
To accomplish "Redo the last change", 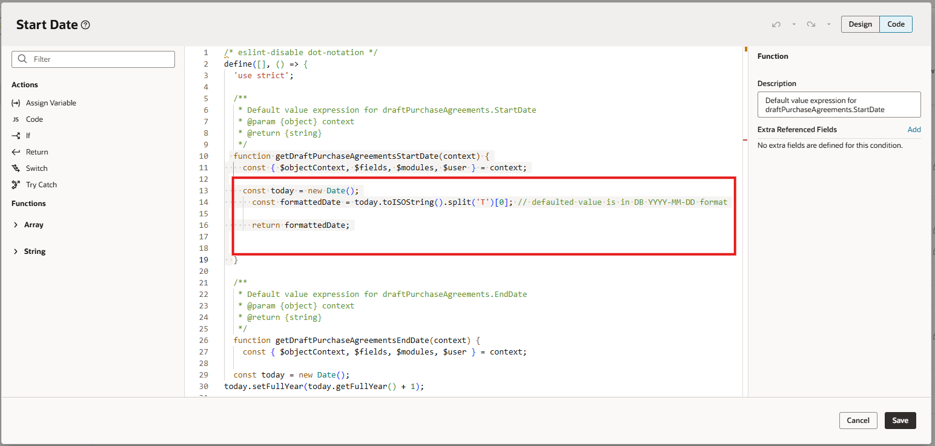I will [x=812, y=24].
